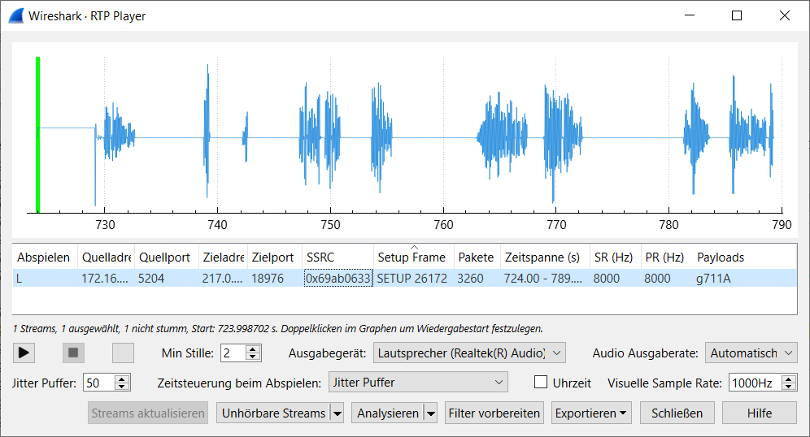This screenshot has width=810, height=437.
Task: Click the blank pause button beside stop
Action: [x=123, y=353]
